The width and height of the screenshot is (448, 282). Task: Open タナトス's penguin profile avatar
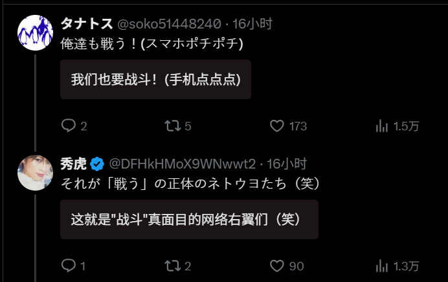click(35, 32)
